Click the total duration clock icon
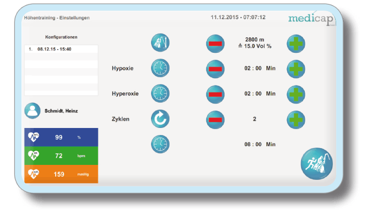374x213 pixels. 160,144
